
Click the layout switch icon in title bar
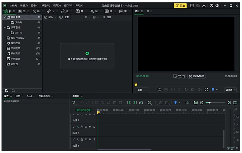point(192,6)
